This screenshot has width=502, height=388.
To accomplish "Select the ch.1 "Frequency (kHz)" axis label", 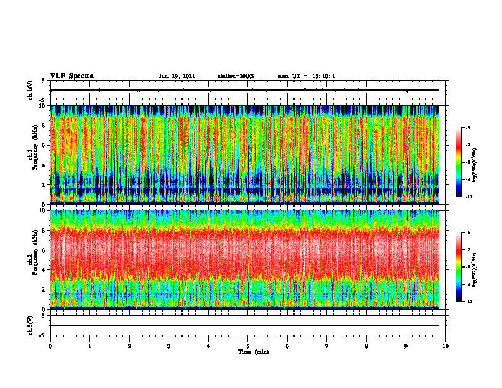I will pos(35,147).
